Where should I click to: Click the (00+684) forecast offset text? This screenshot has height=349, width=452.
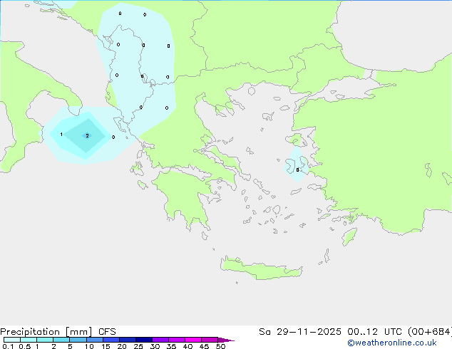(x=430, y=332)
